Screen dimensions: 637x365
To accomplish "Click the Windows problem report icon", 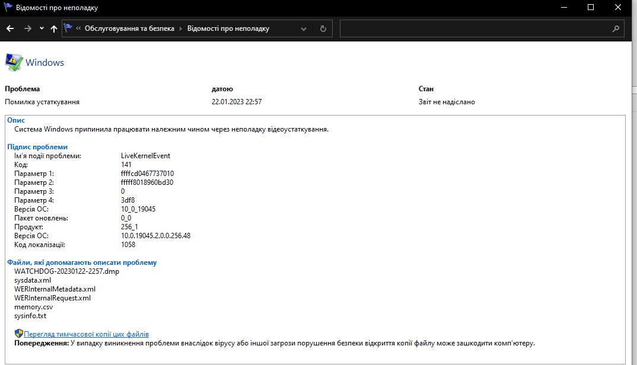I will pos(14,62).
